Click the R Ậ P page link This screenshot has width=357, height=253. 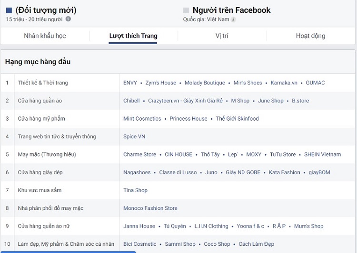(279, 226)
